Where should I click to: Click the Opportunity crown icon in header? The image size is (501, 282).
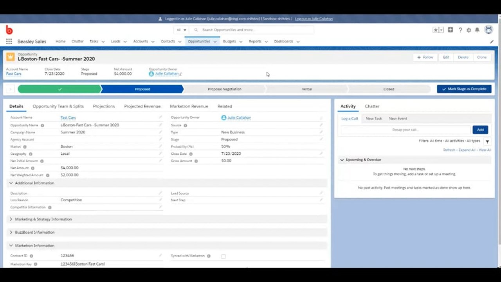pyautogui.click(x=11, y=57)
